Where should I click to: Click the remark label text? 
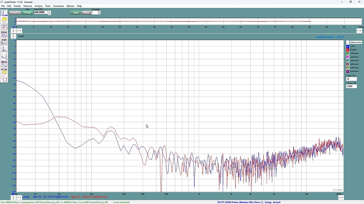(21, 36)
